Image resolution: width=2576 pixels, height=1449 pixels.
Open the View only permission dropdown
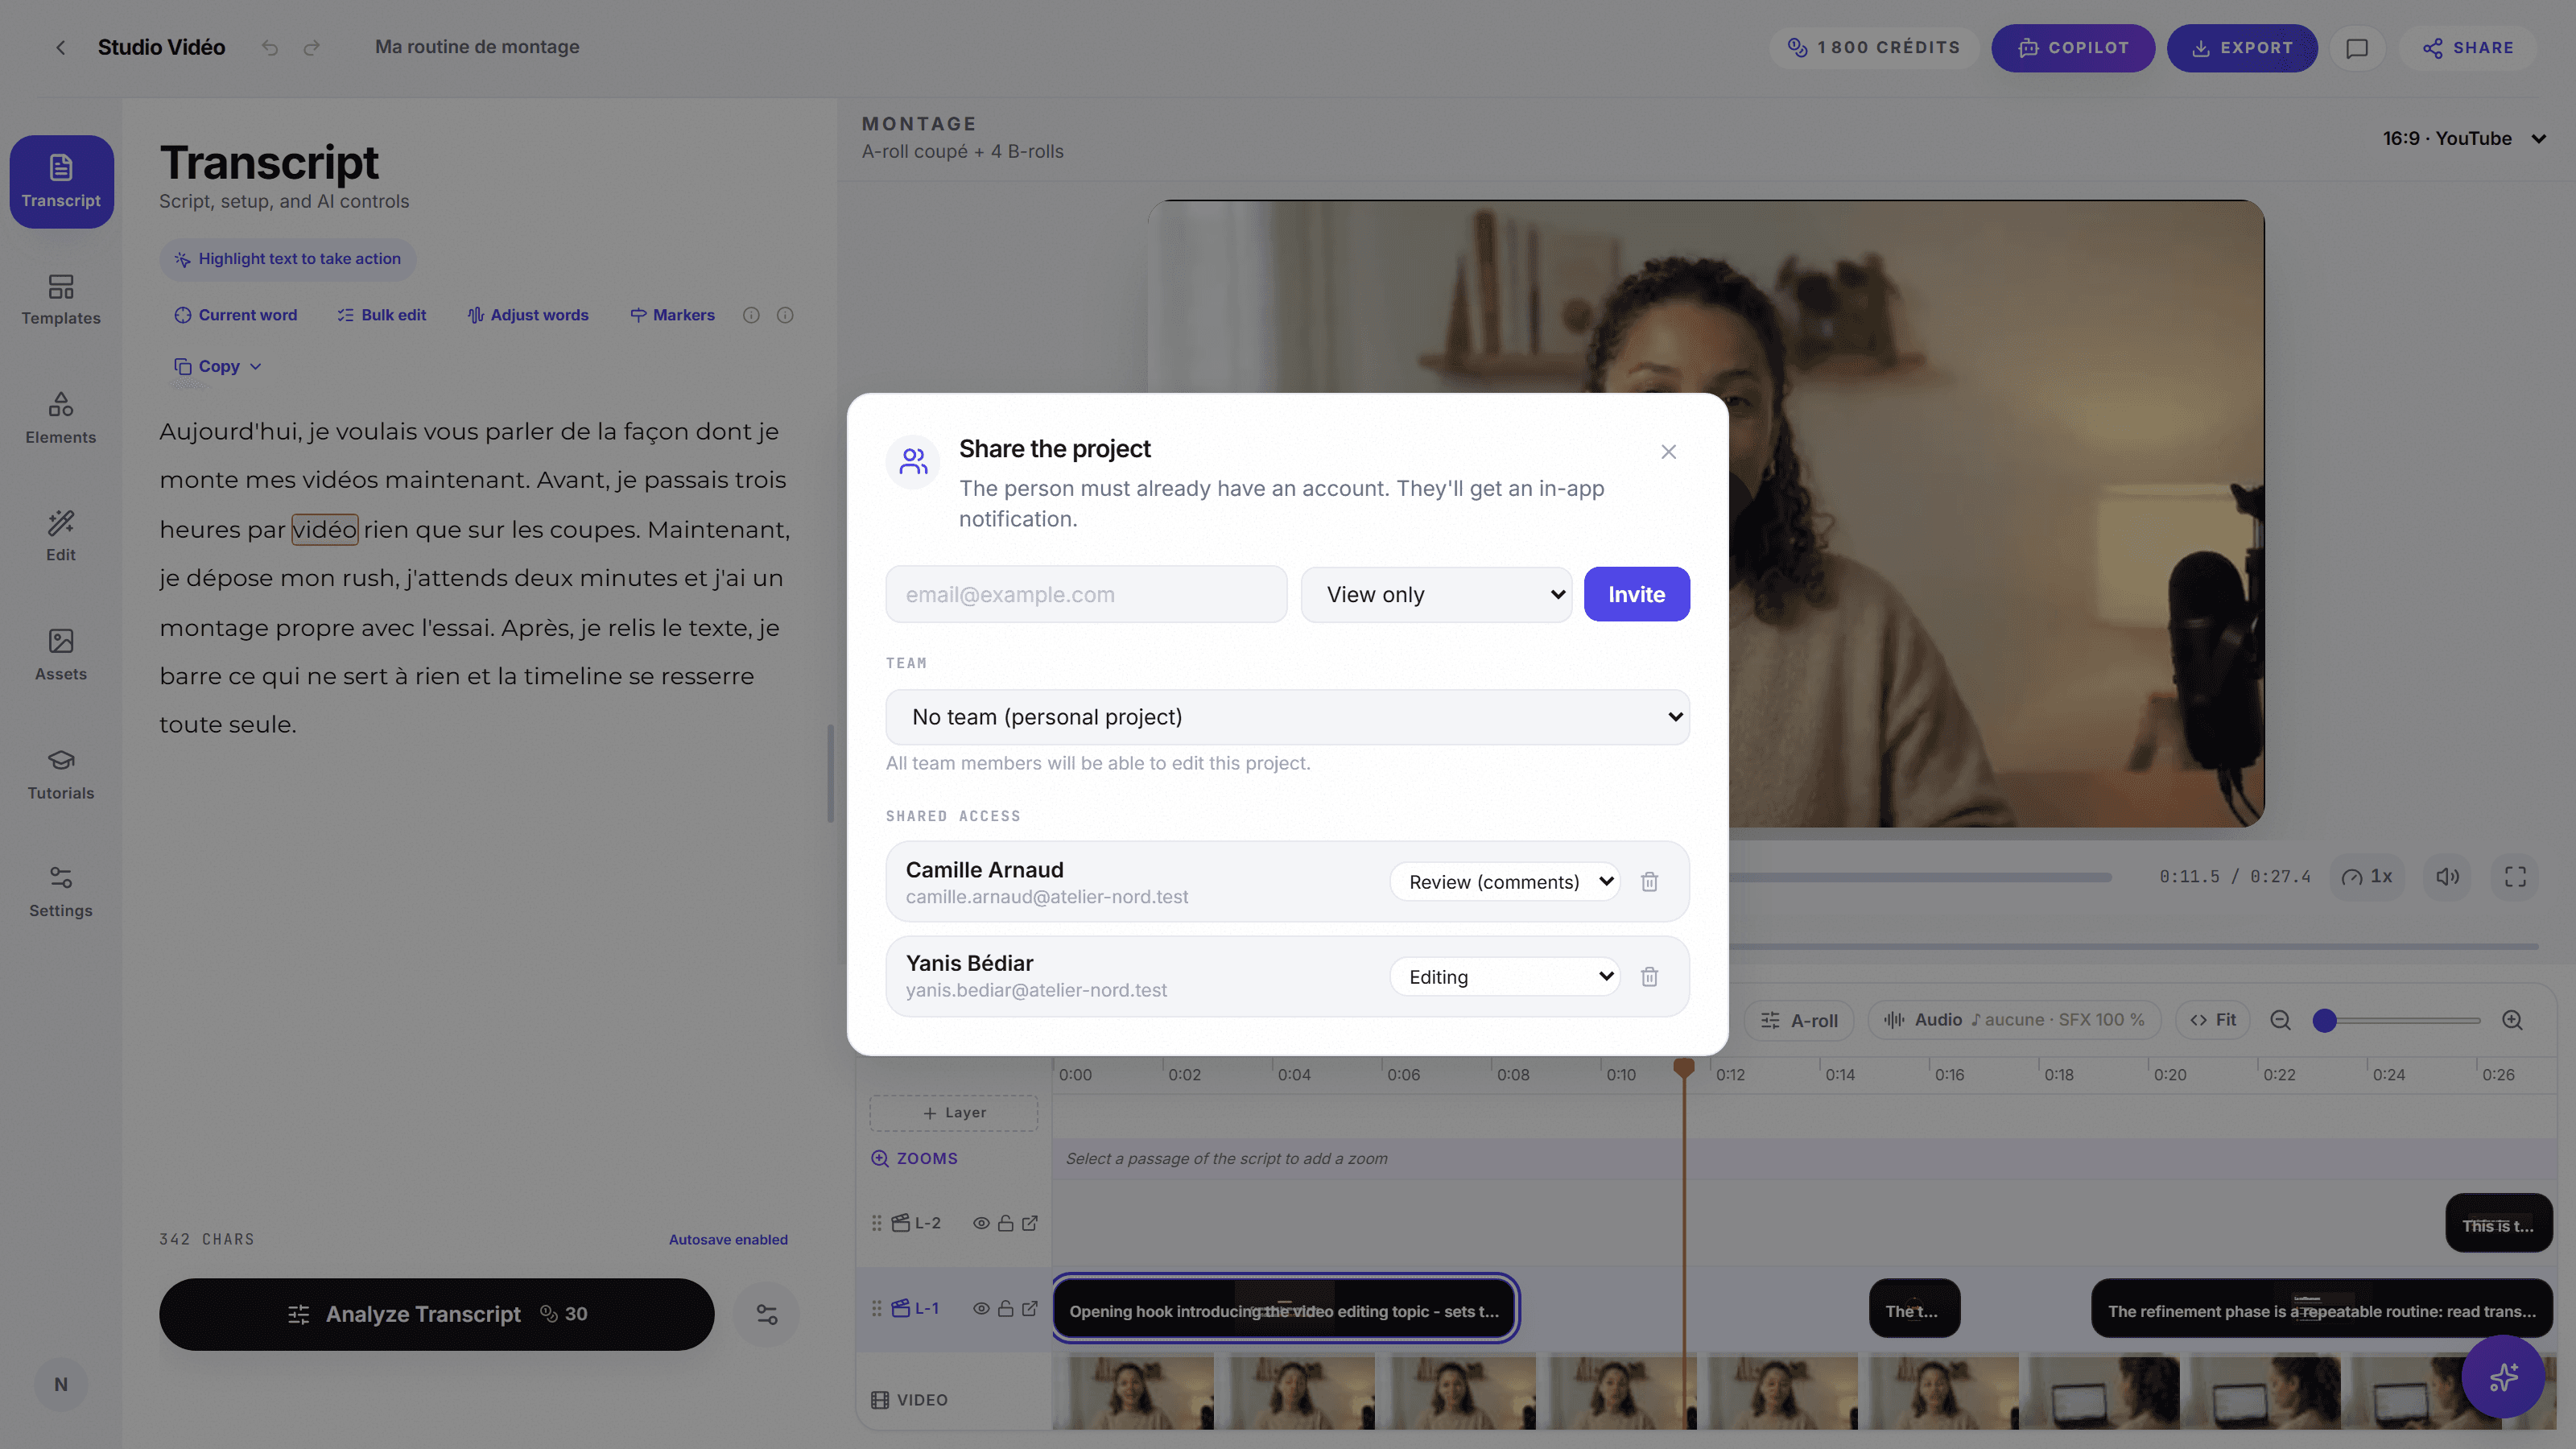click(x=1436, y=594)
